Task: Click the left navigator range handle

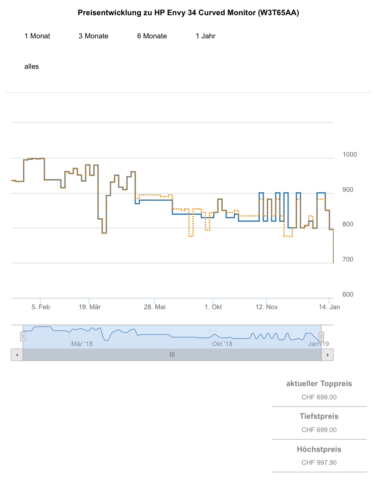Action: point(23,336)
